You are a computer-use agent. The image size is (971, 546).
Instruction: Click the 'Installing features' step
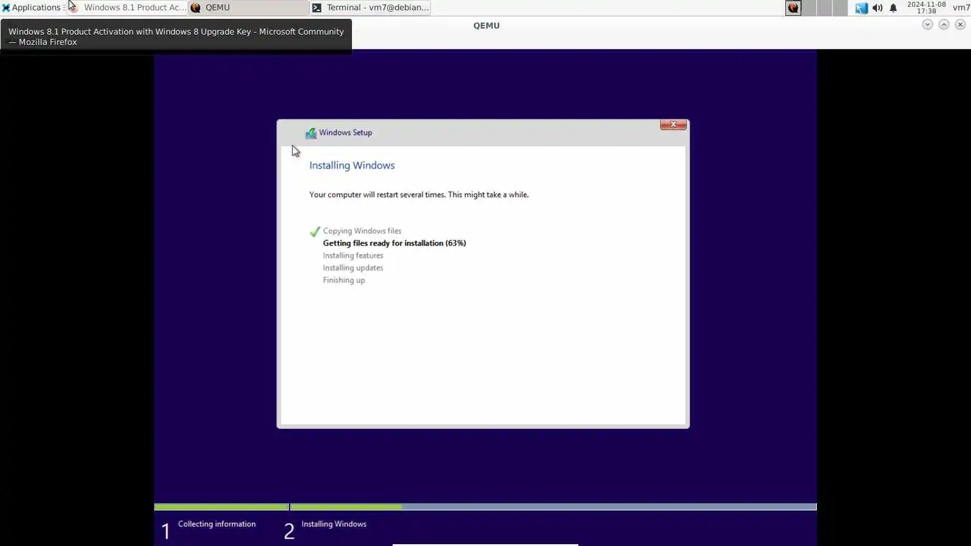pyautogui.click(x=353, y=255)
